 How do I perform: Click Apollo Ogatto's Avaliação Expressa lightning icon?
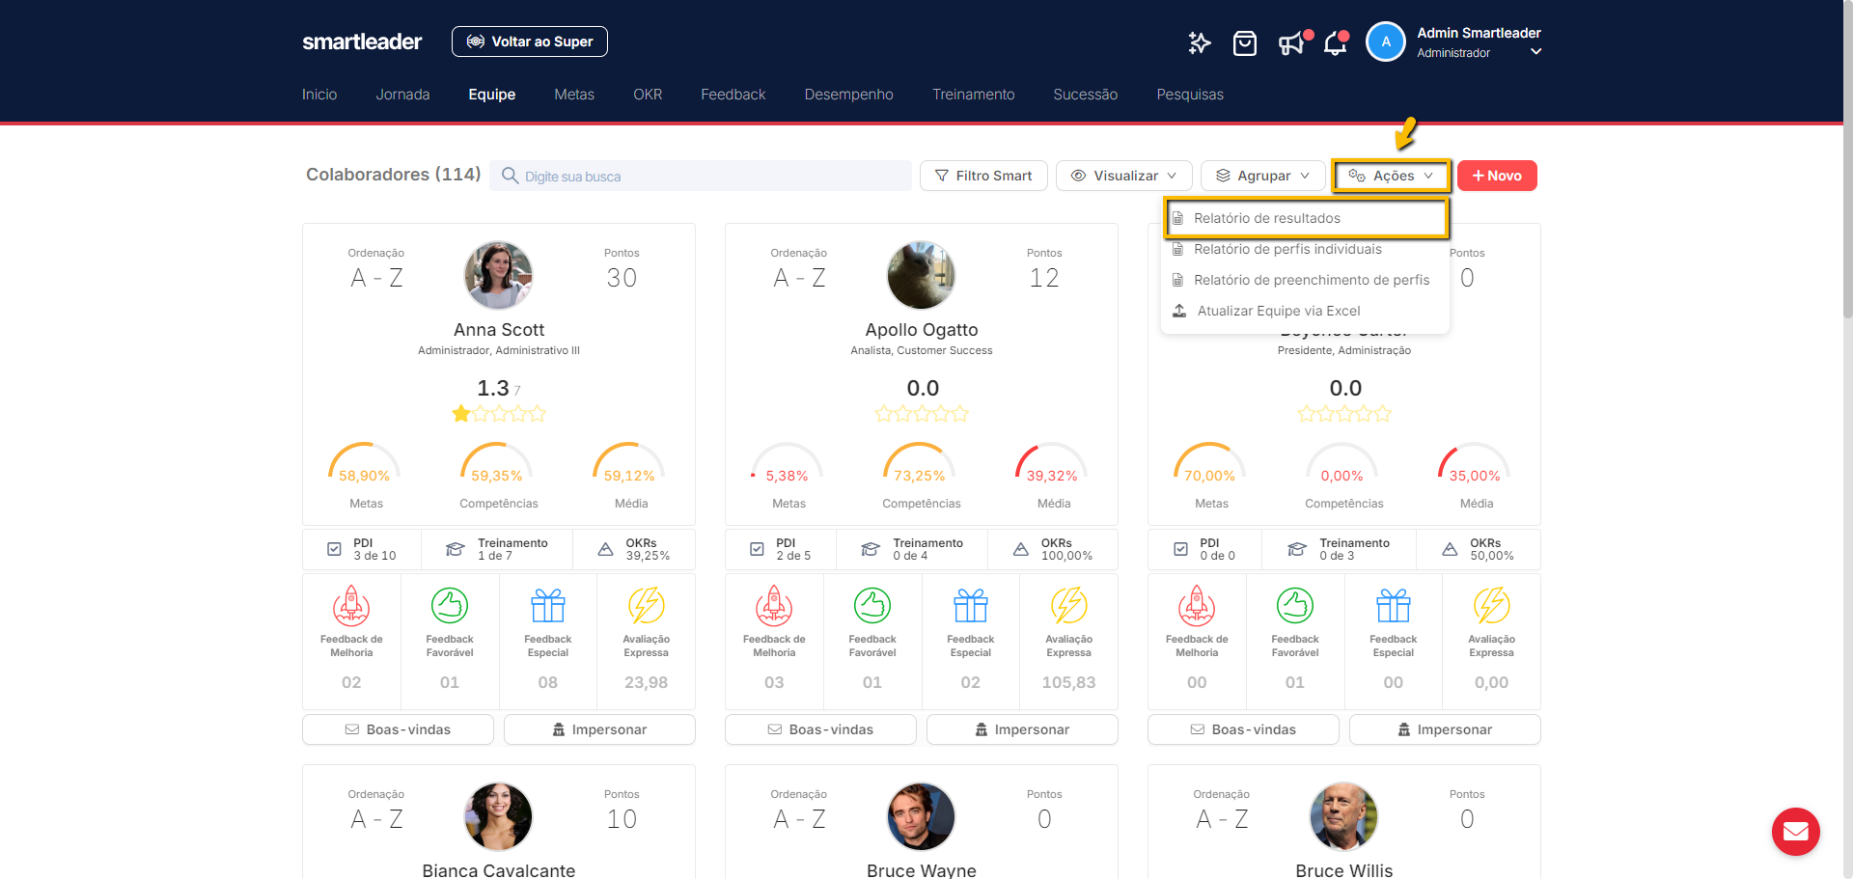1068,606
